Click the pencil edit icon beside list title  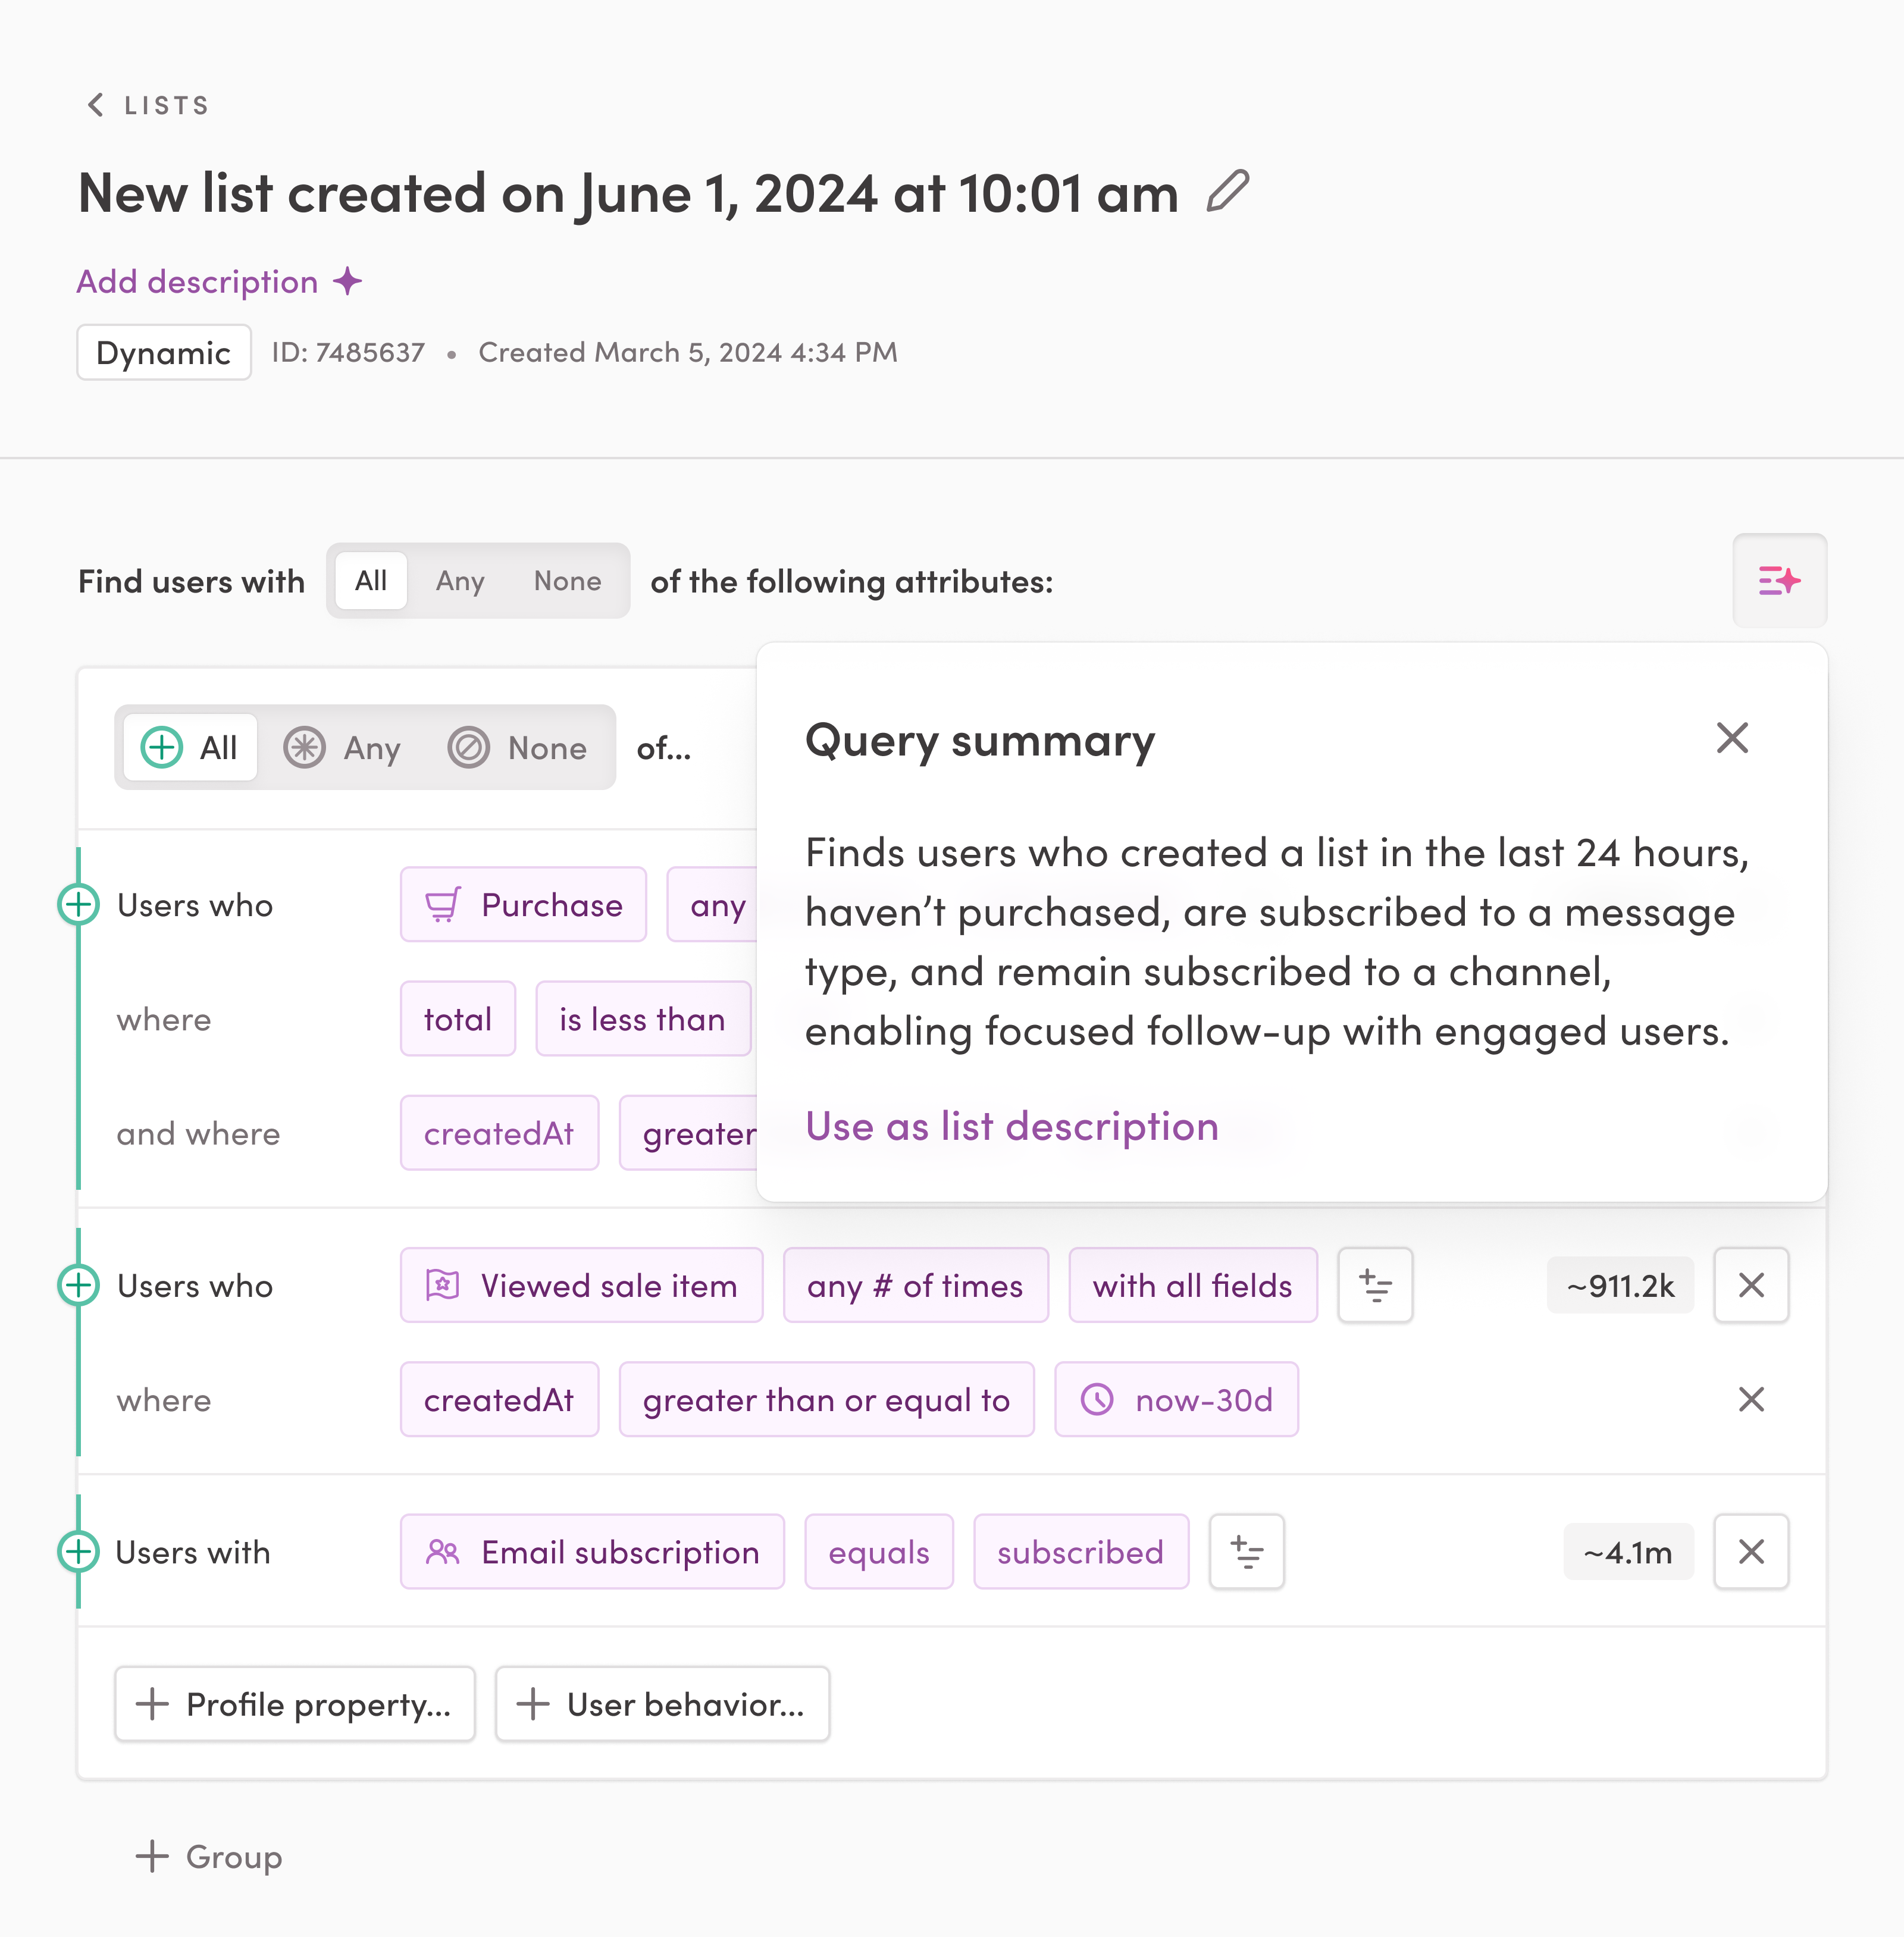1227,191
